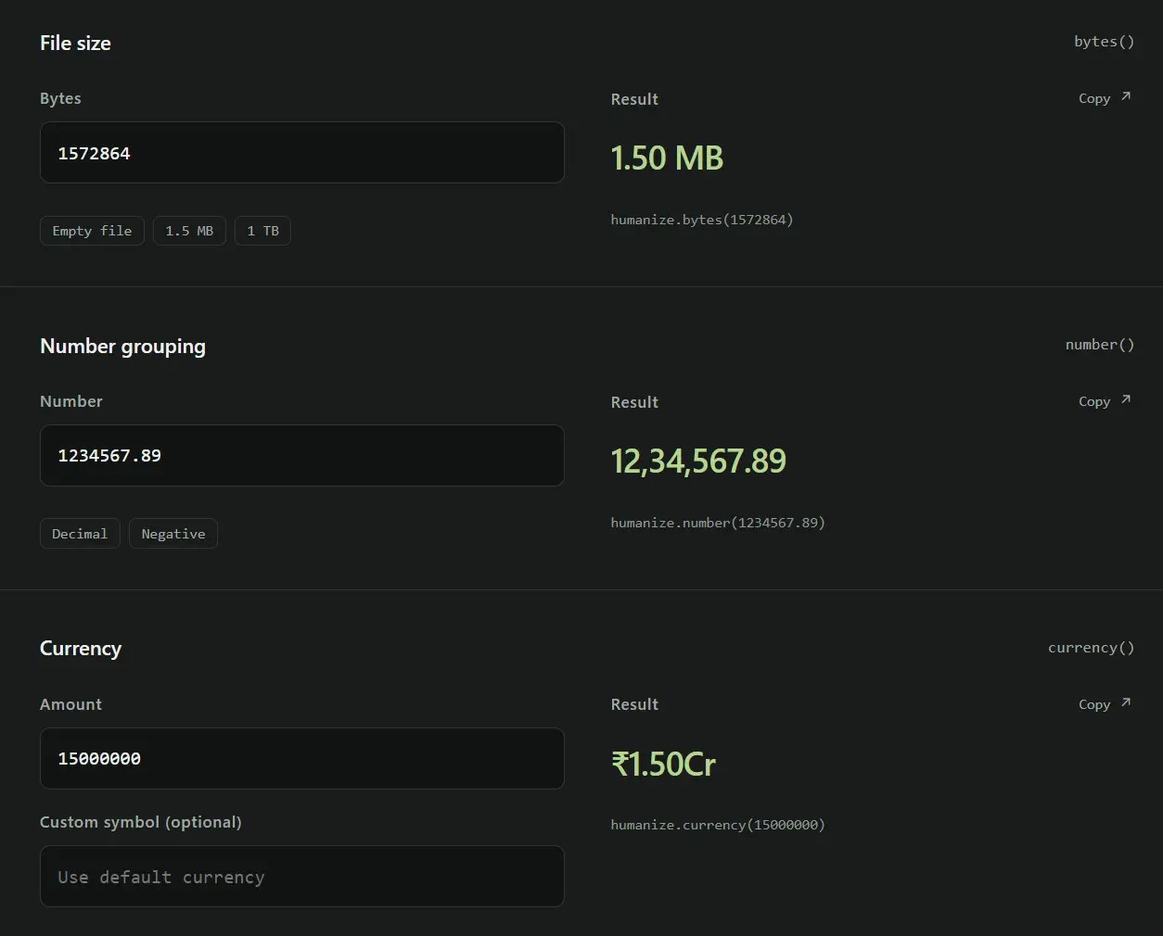Click the 'humanize.bytes(1572864)' code text
Screen dimensions: 1163x936
702,220
